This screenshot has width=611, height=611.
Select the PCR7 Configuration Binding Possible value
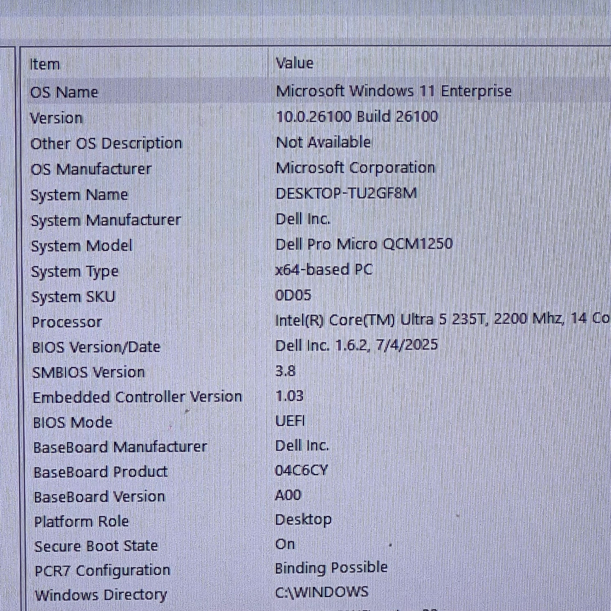coord(331,568)
